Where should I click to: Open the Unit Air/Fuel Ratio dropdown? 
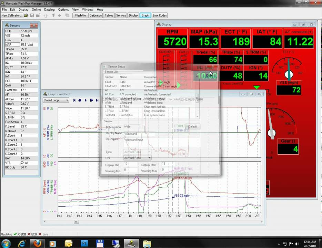coord(138,158)
